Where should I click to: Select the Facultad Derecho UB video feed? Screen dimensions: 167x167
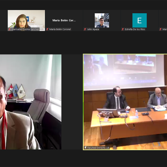[125, 102]
